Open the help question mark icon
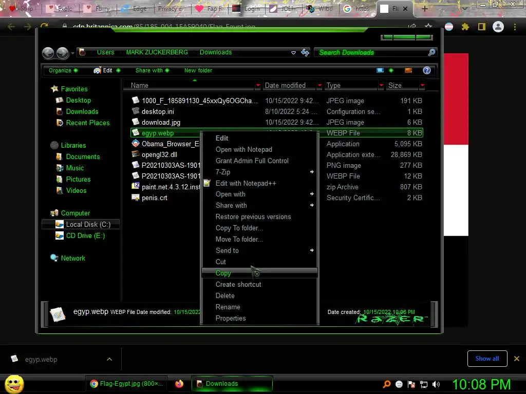This screenshot has width=526, height=394. 427,70
